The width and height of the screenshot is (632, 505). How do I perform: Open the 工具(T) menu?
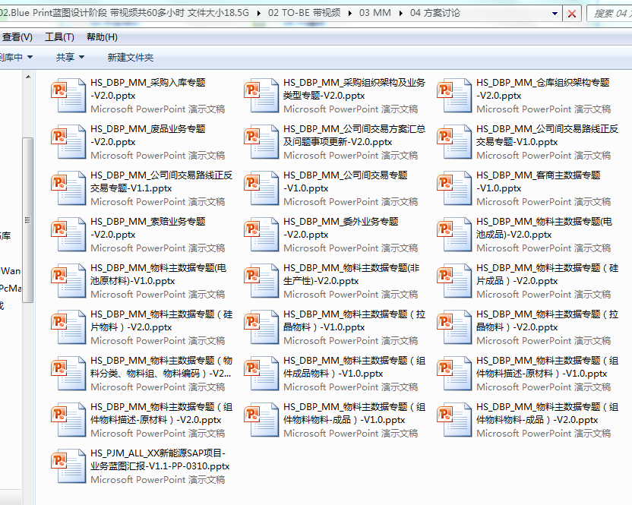[59, 37]
